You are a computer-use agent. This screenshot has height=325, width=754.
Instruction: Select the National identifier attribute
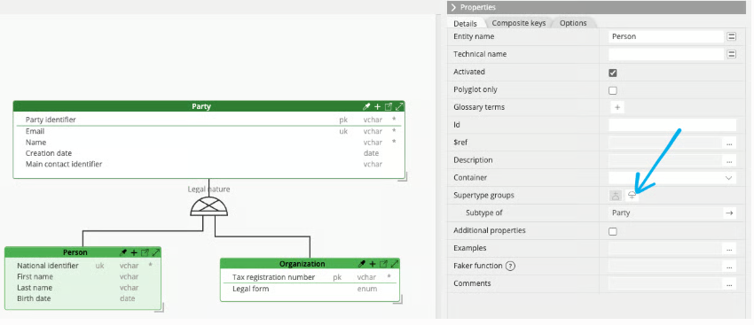pos(48,266)
